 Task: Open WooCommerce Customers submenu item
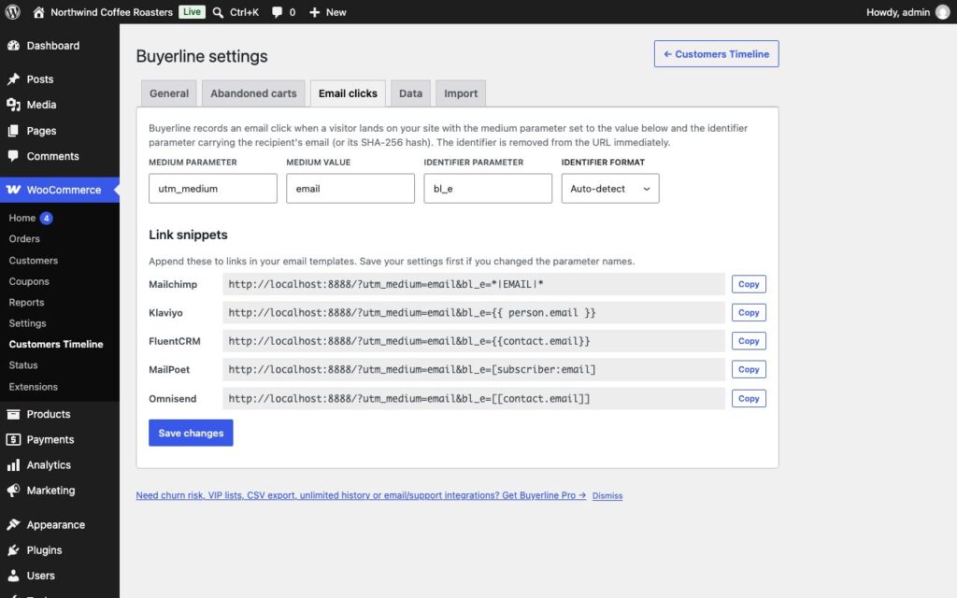point(34,261)
